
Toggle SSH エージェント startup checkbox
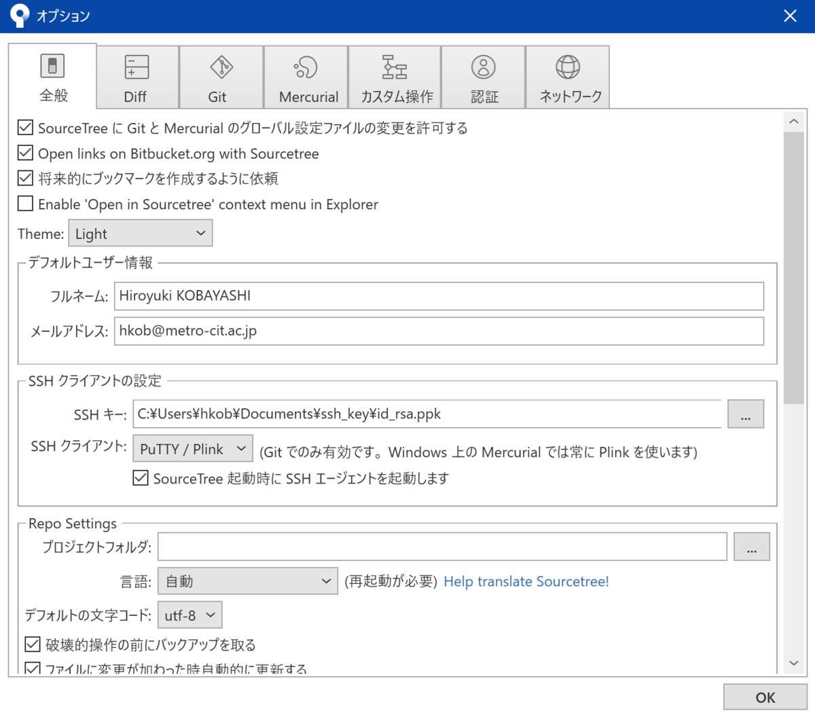coord(141,478)
